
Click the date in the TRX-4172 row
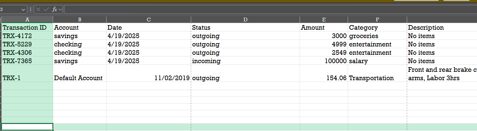148,36
